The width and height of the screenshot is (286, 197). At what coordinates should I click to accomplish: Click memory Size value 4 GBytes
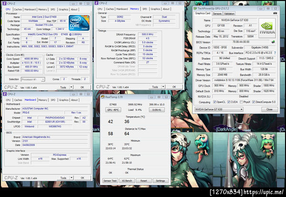click(120, 21)
